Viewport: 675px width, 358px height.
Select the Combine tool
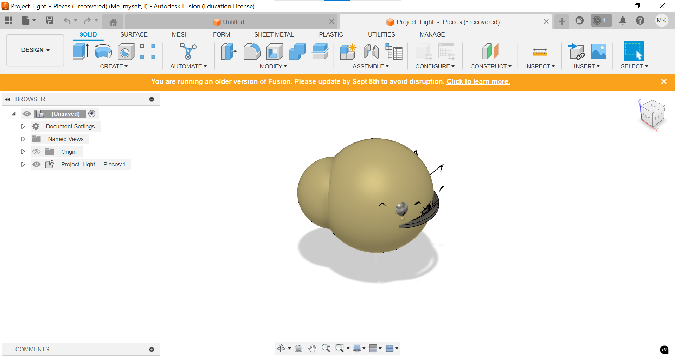click(x=297, y=51)
